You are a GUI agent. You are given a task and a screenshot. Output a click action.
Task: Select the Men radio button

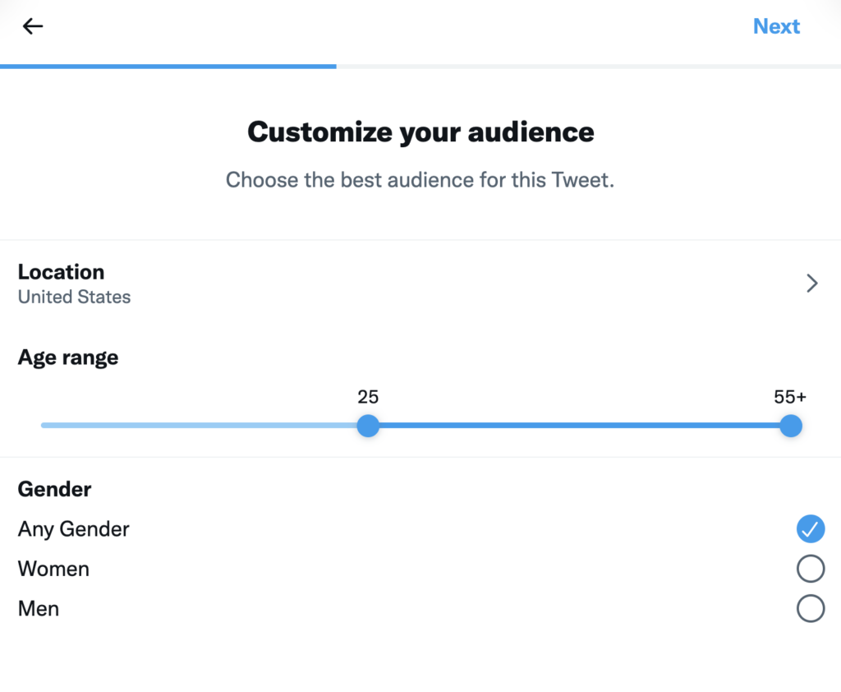click(811, 608)
